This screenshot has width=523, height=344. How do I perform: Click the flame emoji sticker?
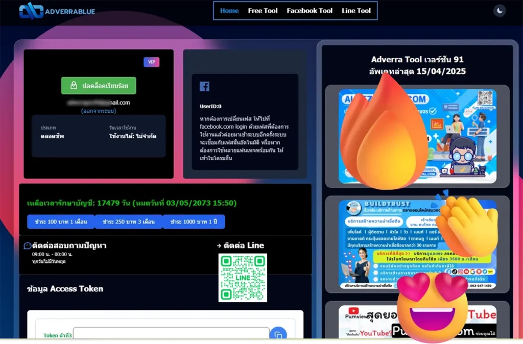[x=384, y=134]
